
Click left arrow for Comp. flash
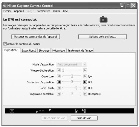click(59, 88)
